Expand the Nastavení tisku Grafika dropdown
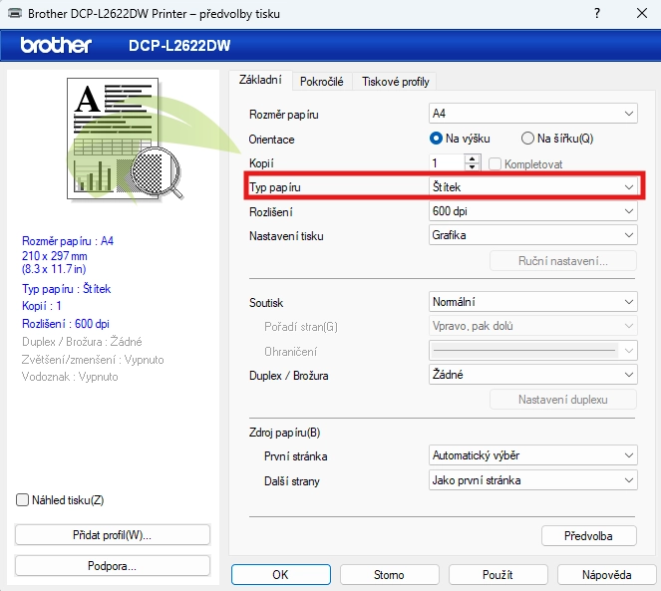The width and height of the screenshot is (661, 591). pos(532,235)
